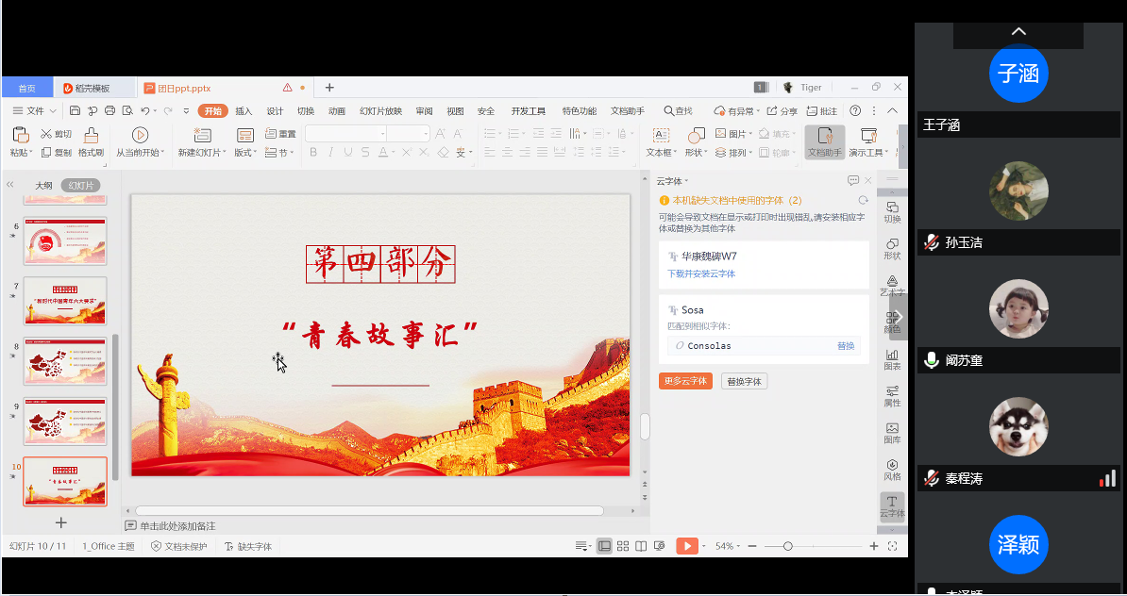Viewport: 1127px width, 596px height.
Task: Switch to slide sorter view in status bar
Action: (622, 546)
